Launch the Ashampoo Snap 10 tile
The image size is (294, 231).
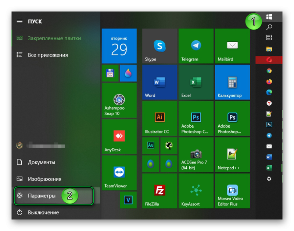pos(119,100)
